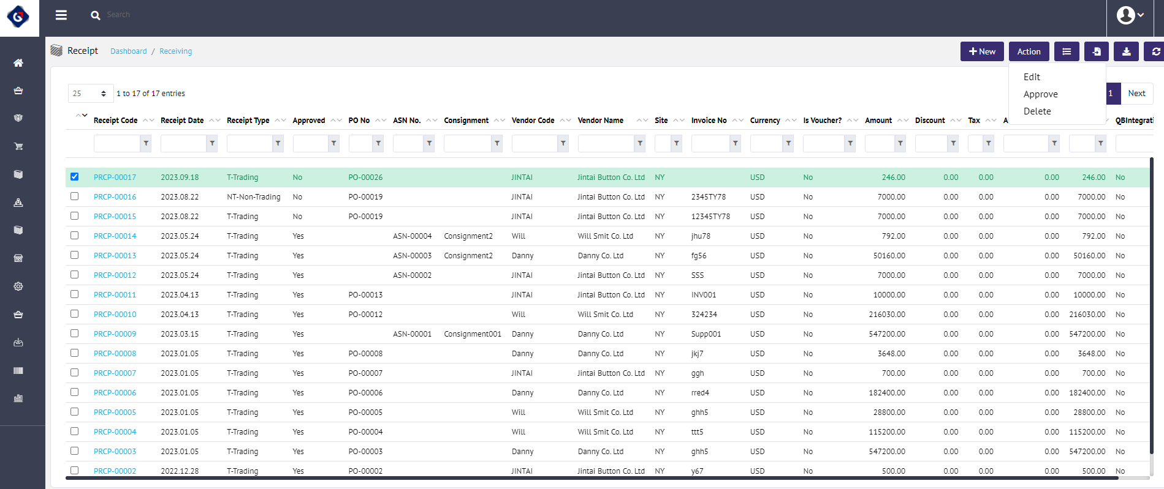Select the checkbox for PRCP-00010 row
Image resolution: width=1164 pixels, height=489 pixels.
75,314
